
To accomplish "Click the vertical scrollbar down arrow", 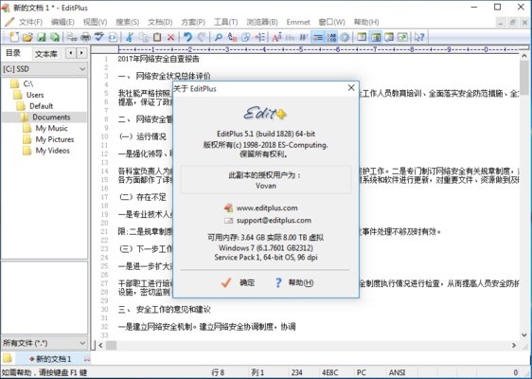I will (x=524, y=335).
